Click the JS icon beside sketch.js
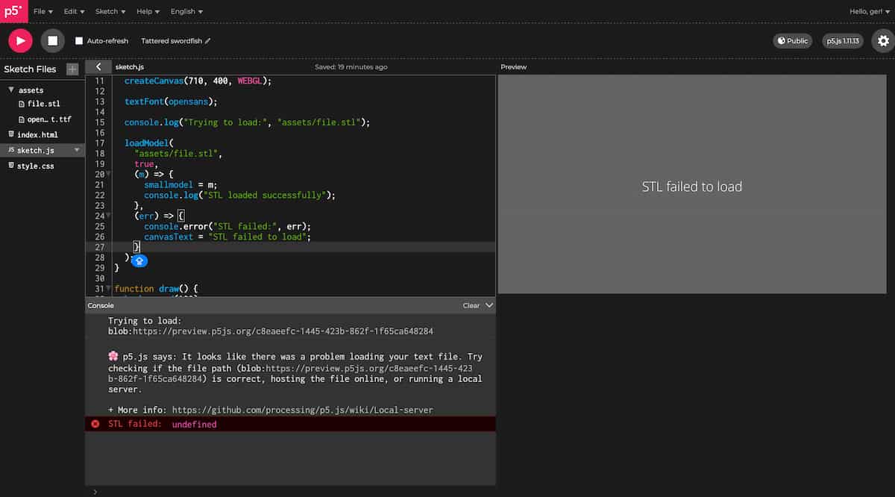895x497 pixels. point(10,151)
